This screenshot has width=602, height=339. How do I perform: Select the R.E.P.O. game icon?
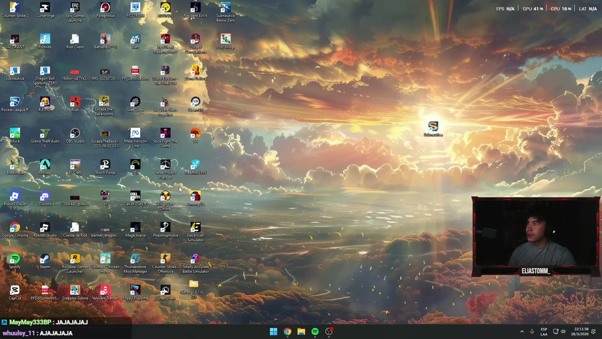tap(45, 105)
